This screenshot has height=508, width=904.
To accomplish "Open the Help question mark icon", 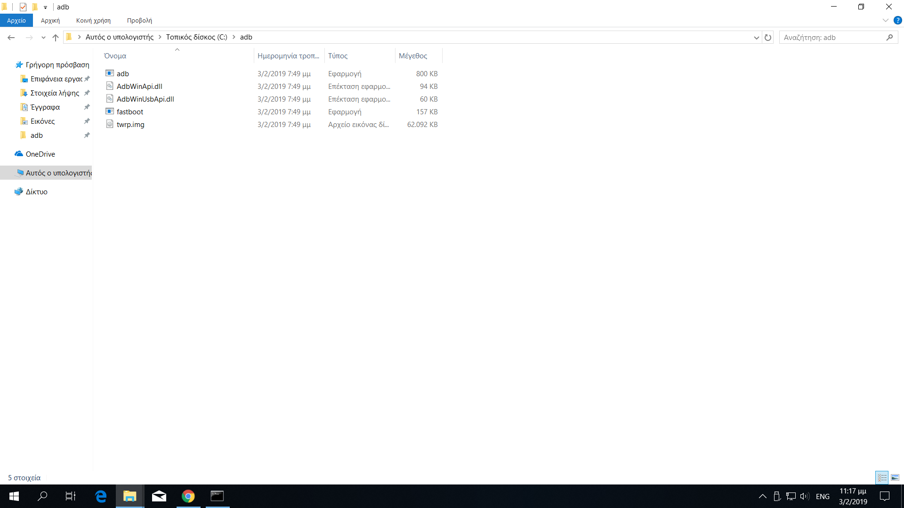I will click(x=897, y=20).
